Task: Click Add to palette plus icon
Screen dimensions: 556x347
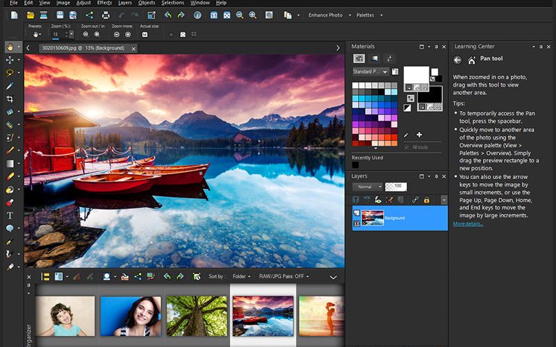Action: pos(419,135)
